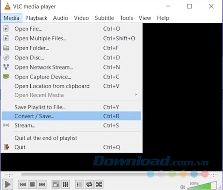Show extended settings equalizer button
223x190 pixels.
(x=65, y=185)
